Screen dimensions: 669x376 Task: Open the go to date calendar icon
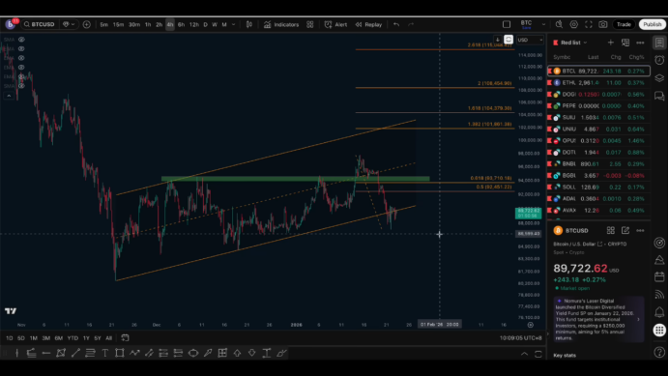125,338
